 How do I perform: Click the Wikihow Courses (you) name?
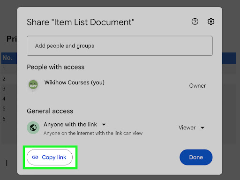point(75,82)
